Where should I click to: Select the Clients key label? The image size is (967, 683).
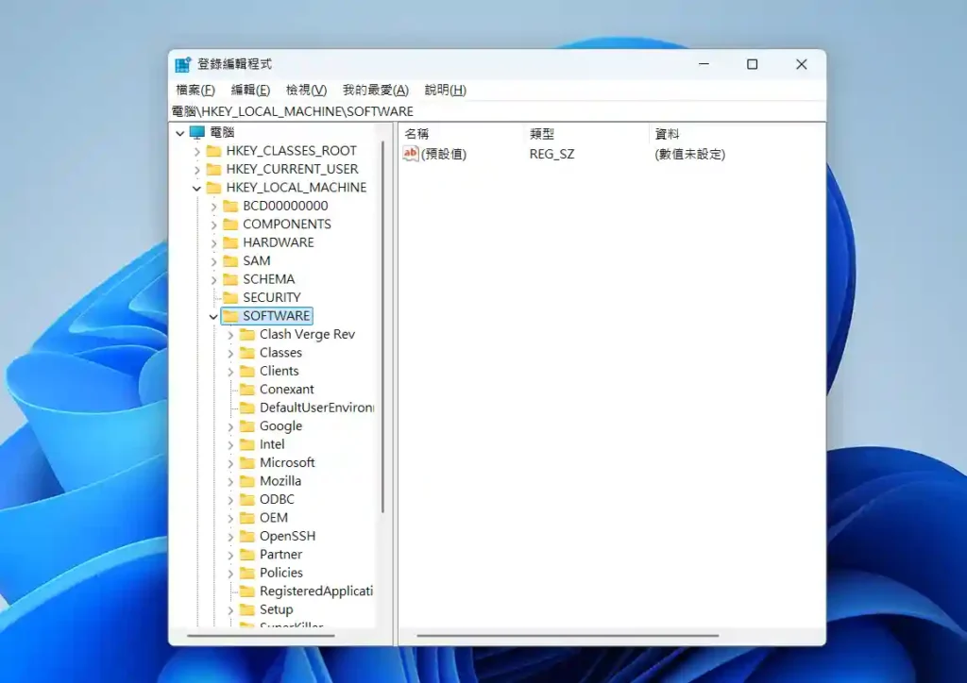point(279,371)
